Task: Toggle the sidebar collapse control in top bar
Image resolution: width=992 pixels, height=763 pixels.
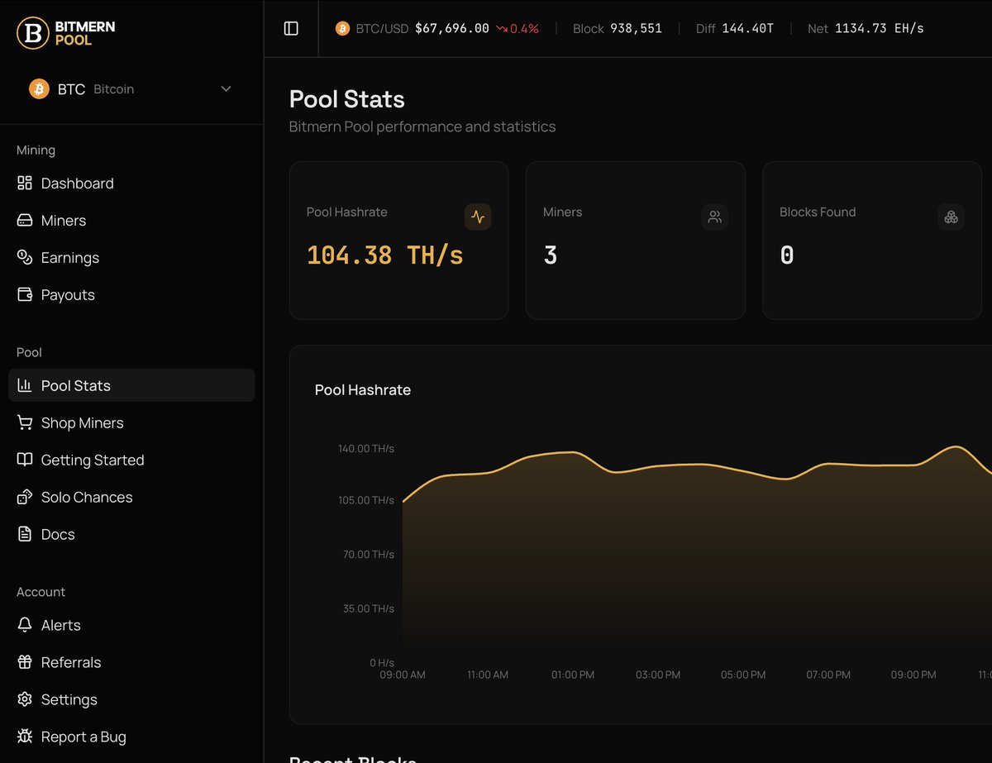Action: coord(290,27)
